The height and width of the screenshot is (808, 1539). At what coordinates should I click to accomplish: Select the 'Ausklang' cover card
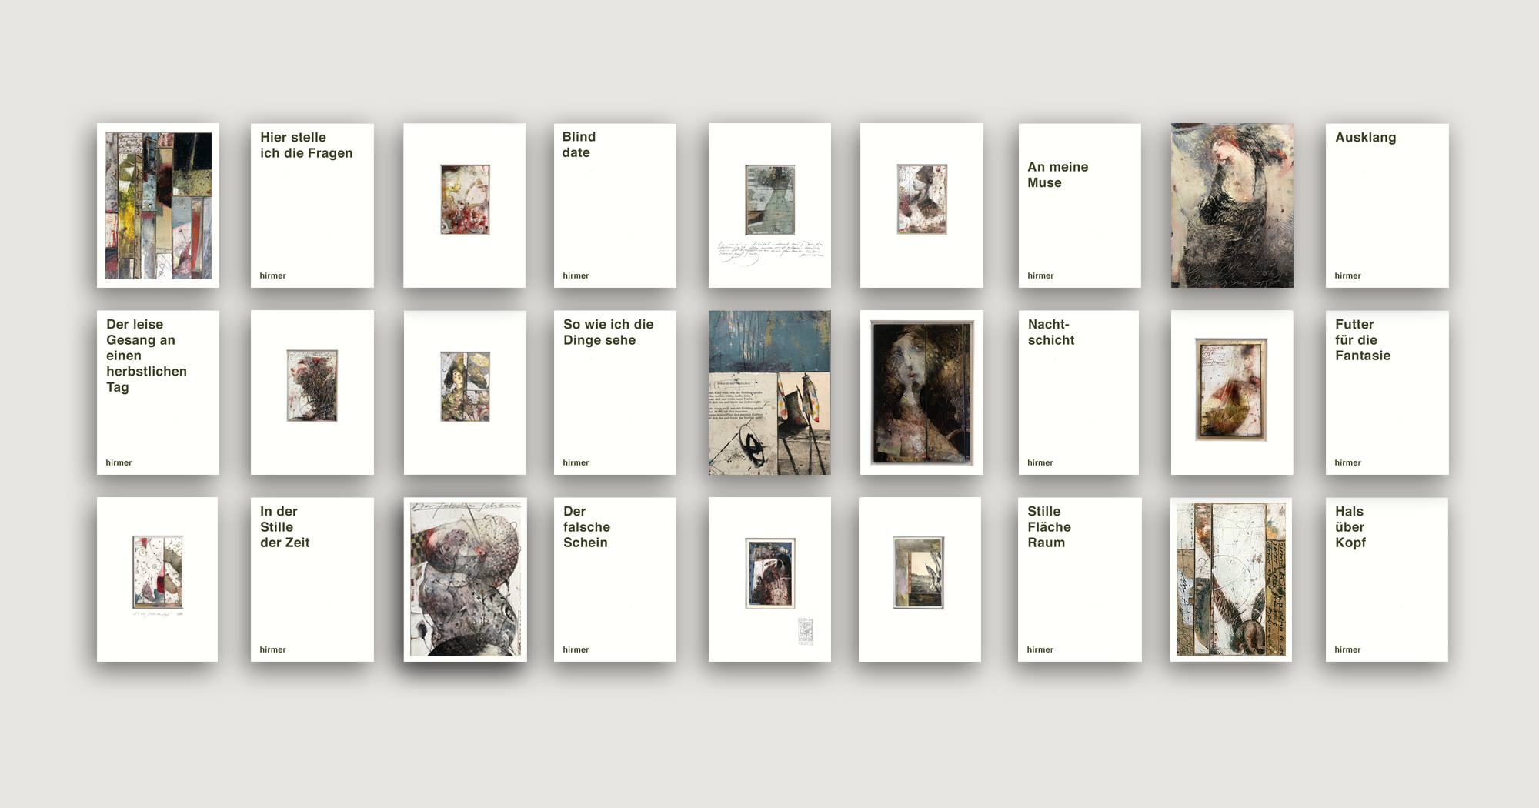(1387, 205)
